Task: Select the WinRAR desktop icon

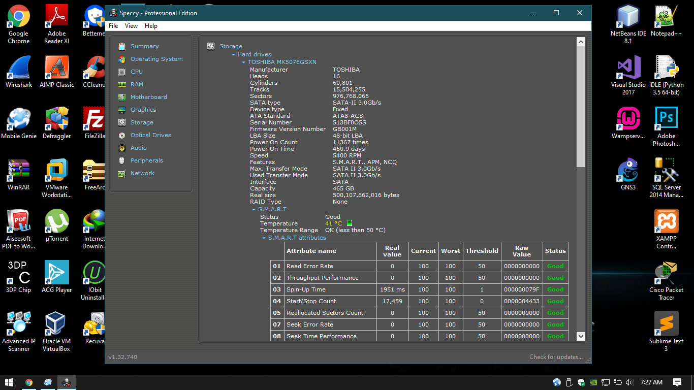Action: coord(19,174)
